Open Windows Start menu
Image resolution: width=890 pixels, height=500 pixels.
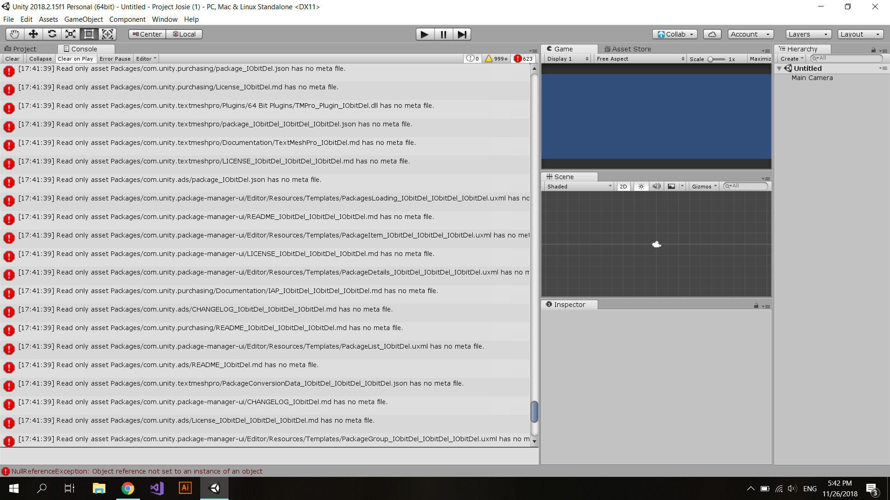click(13, 488)
